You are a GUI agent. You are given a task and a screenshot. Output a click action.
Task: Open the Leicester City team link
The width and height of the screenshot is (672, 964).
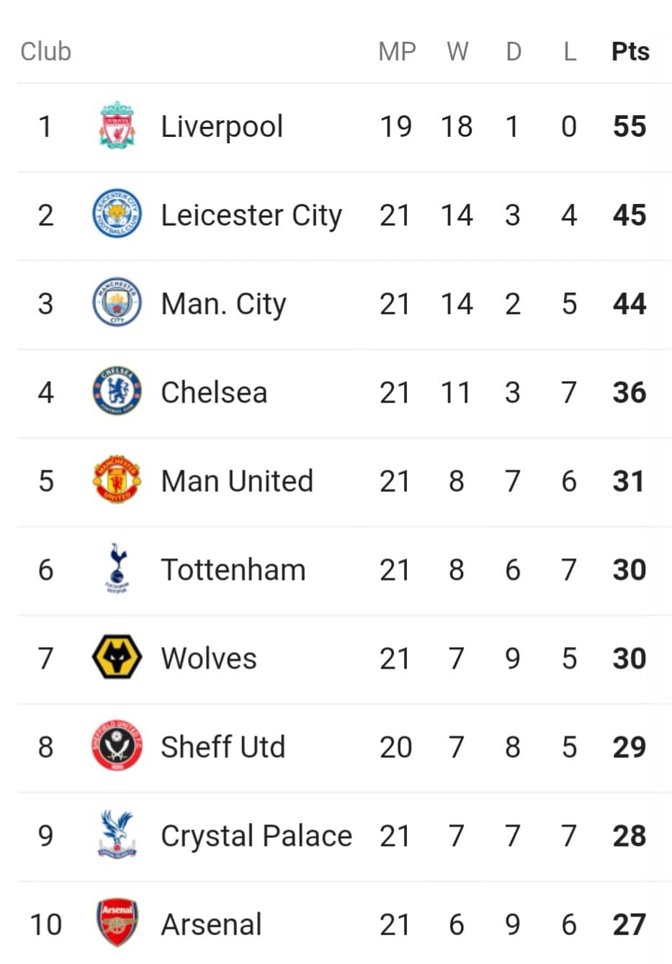251,215
